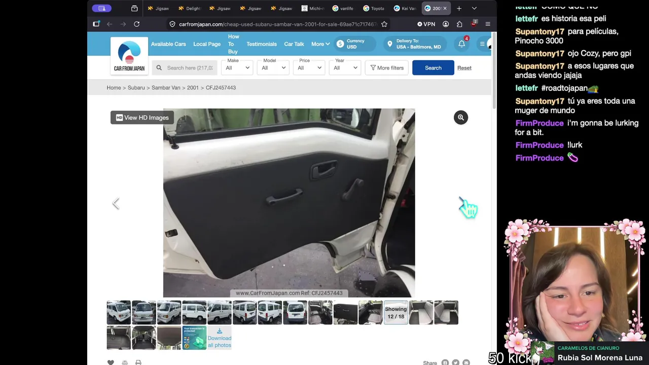This screenshot has width=649, height=365.
Task: Go to Subaru breadcrumb link
Action: coord(136,88)
